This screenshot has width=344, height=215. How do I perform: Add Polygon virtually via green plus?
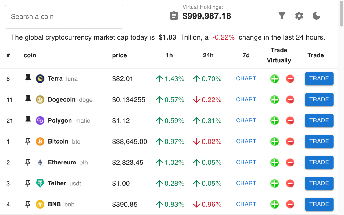274,121
